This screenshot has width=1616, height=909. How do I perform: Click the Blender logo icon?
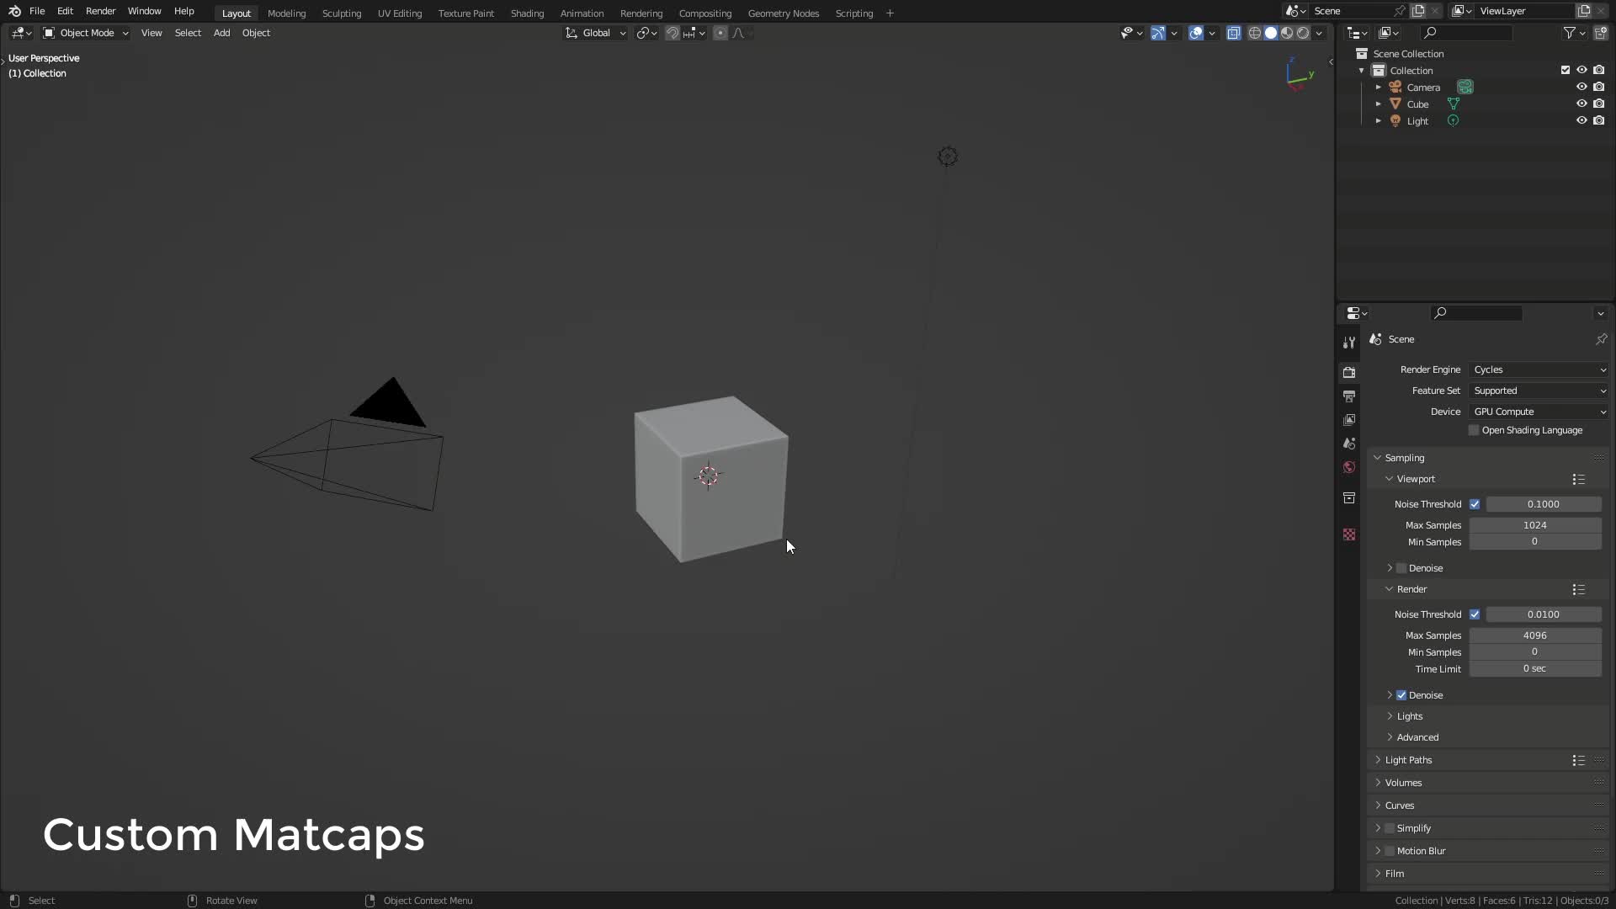click(x=14, y=11)
